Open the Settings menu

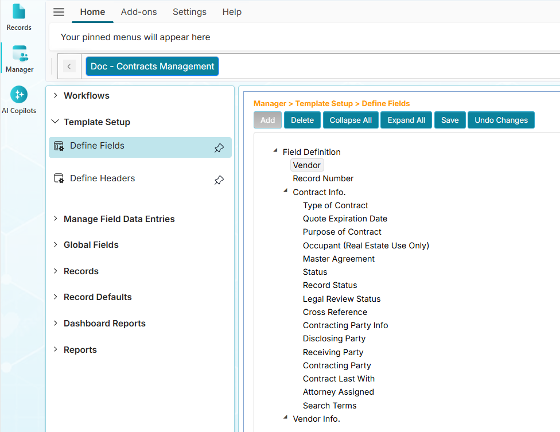(x=189, y=11)
